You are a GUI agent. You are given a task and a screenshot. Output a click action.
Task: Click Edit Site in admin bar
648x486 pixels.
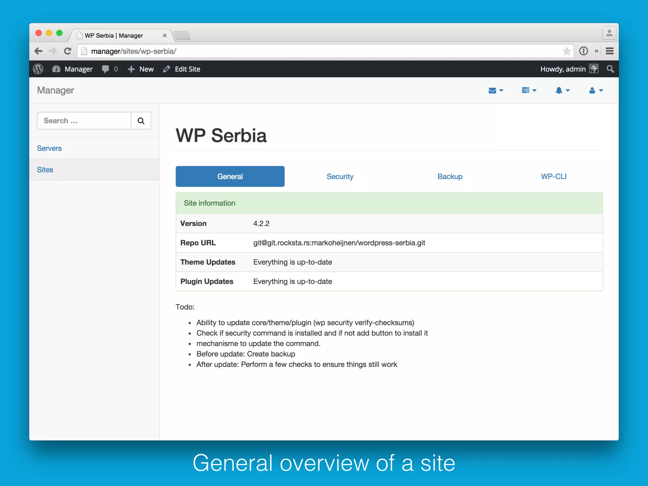(182, 69)
